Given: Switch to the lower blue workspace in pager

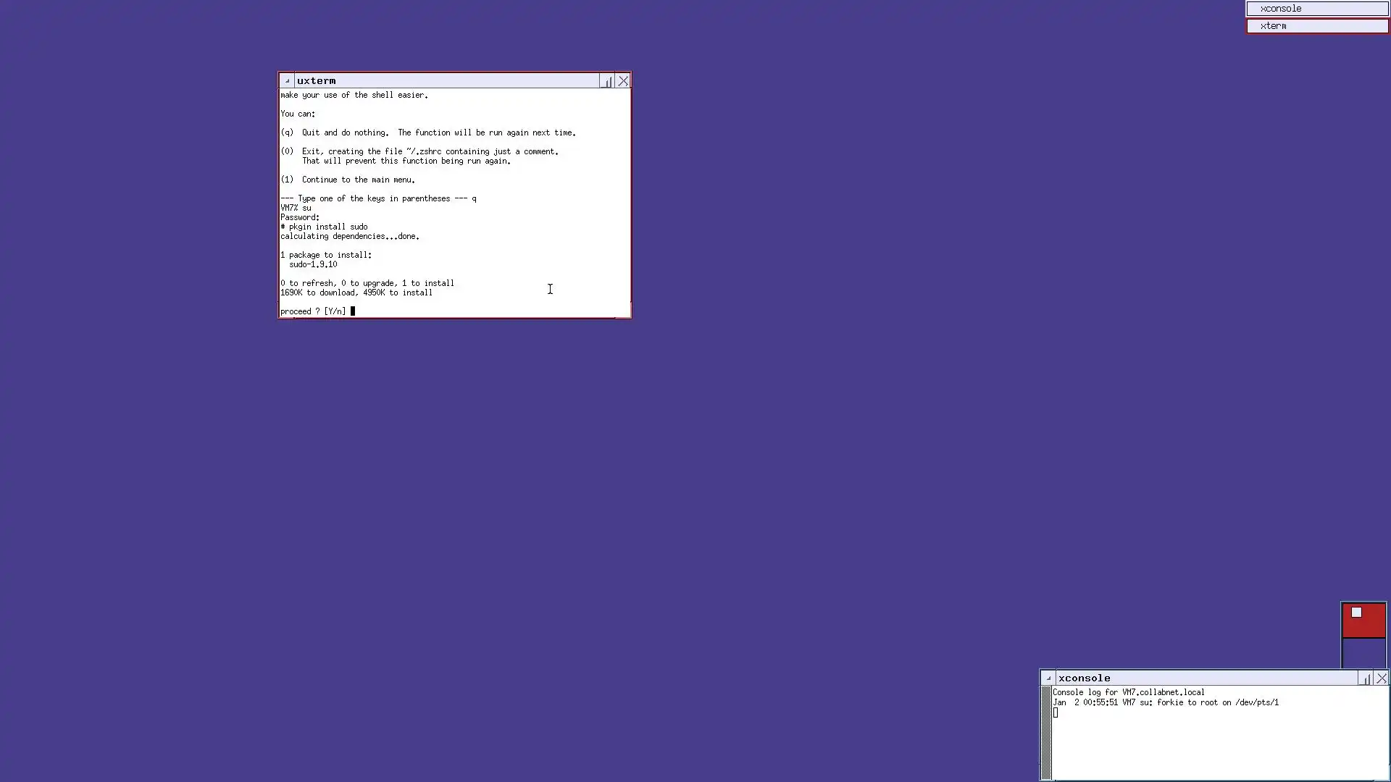Looking at the screenshot, I should click(1363, 653).
